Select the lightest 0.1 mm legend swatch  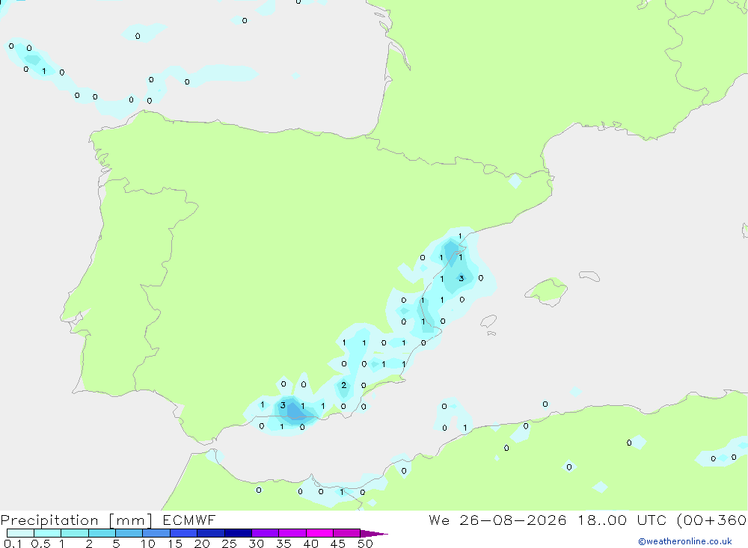20,533
